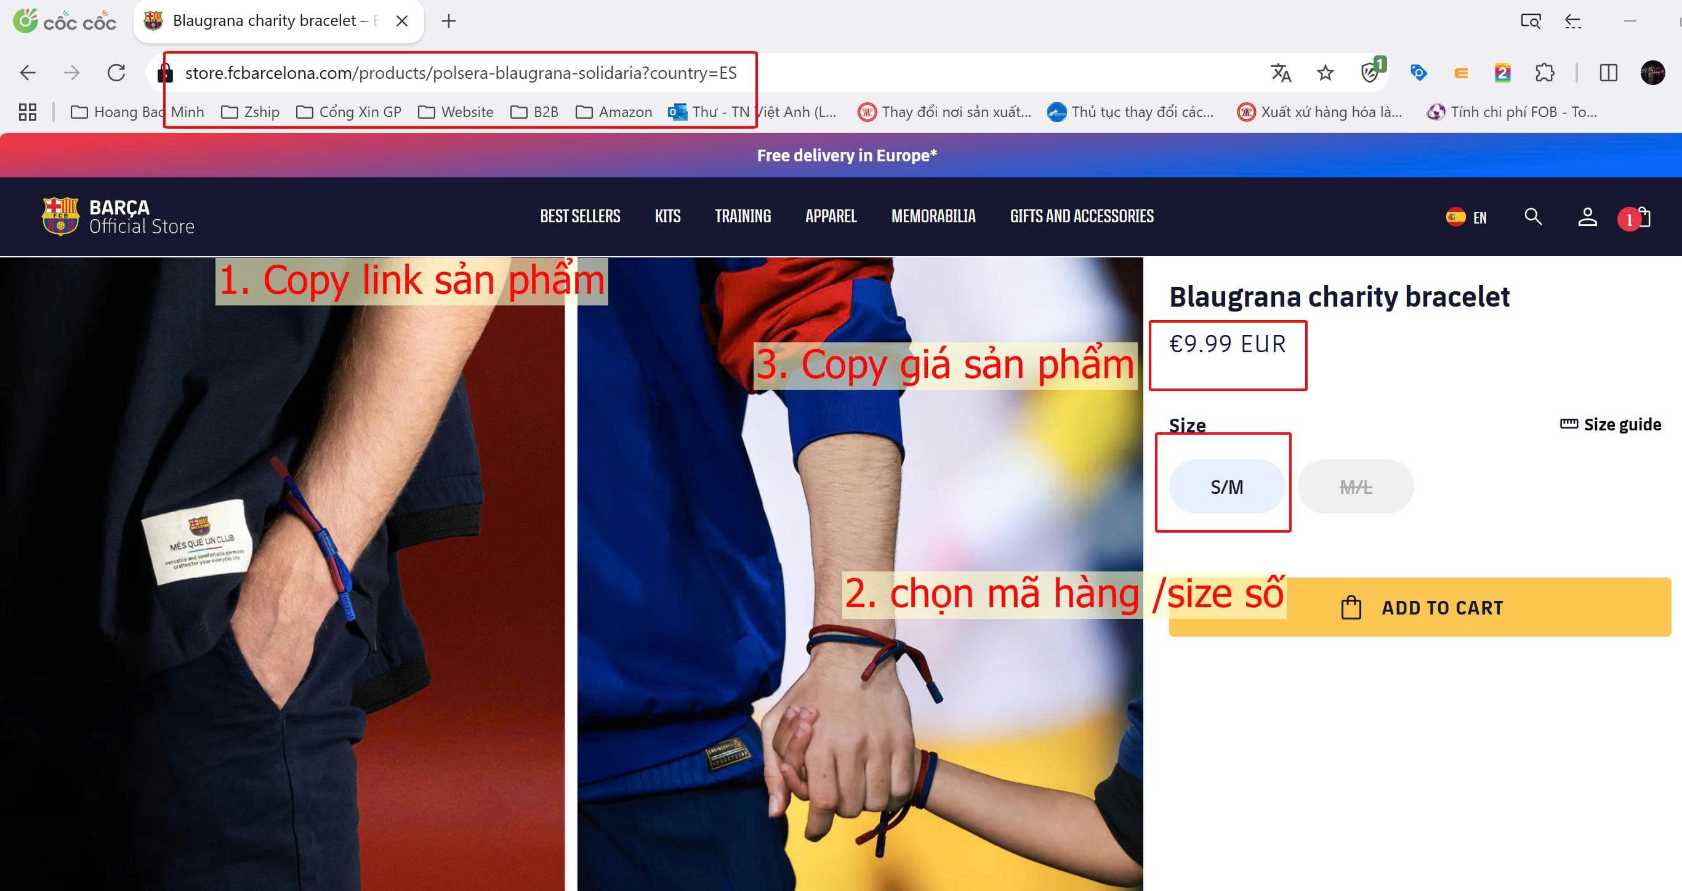Bookmark page with the star icon
Screen dimensions: 1682x891
[1325, 73]
